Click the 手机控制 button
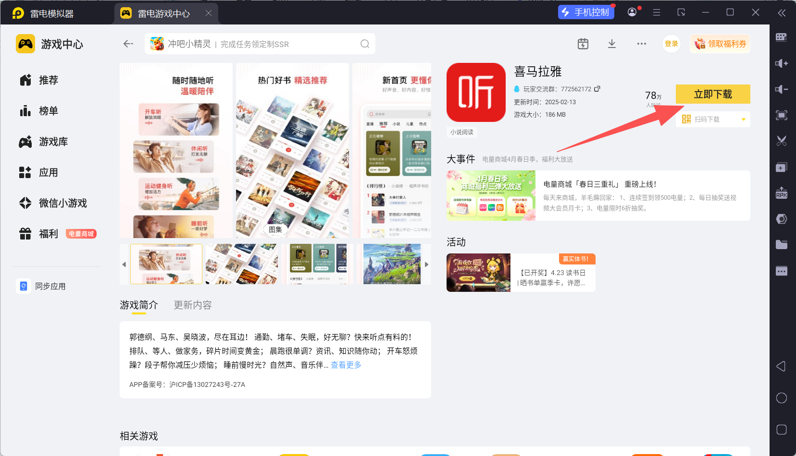The width and height of the screenshot is (796, 456). pos(586,12)
